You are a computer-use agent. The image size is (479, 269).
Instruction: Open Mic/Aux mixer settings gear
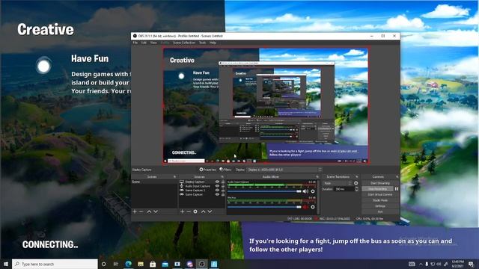[x=313, y=207]
